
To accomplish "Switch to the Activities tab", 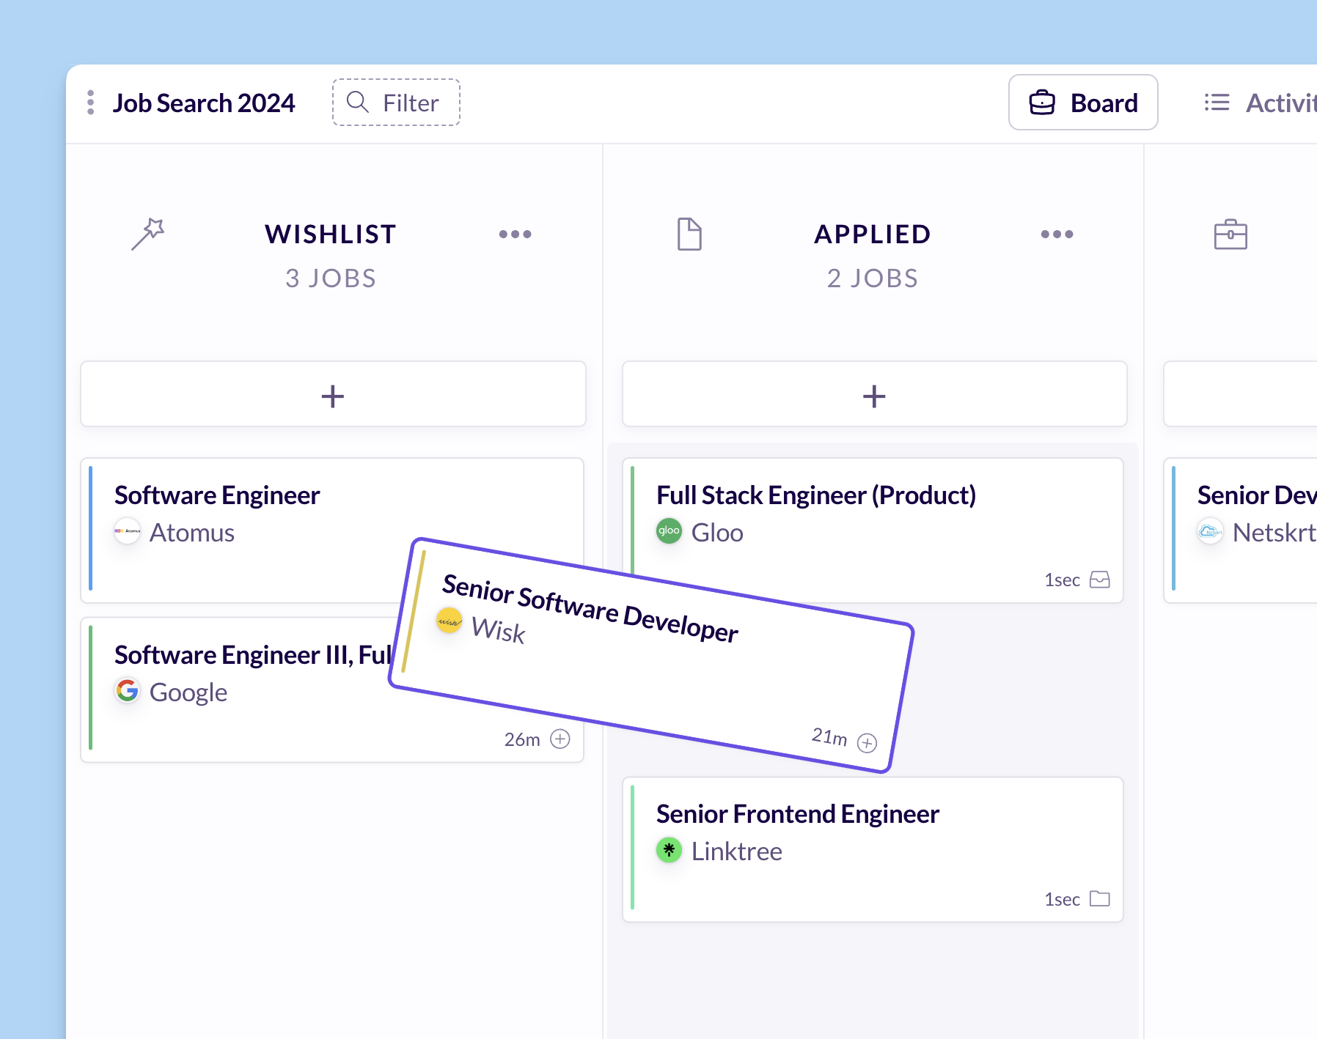I will [x=1261, y=103].
